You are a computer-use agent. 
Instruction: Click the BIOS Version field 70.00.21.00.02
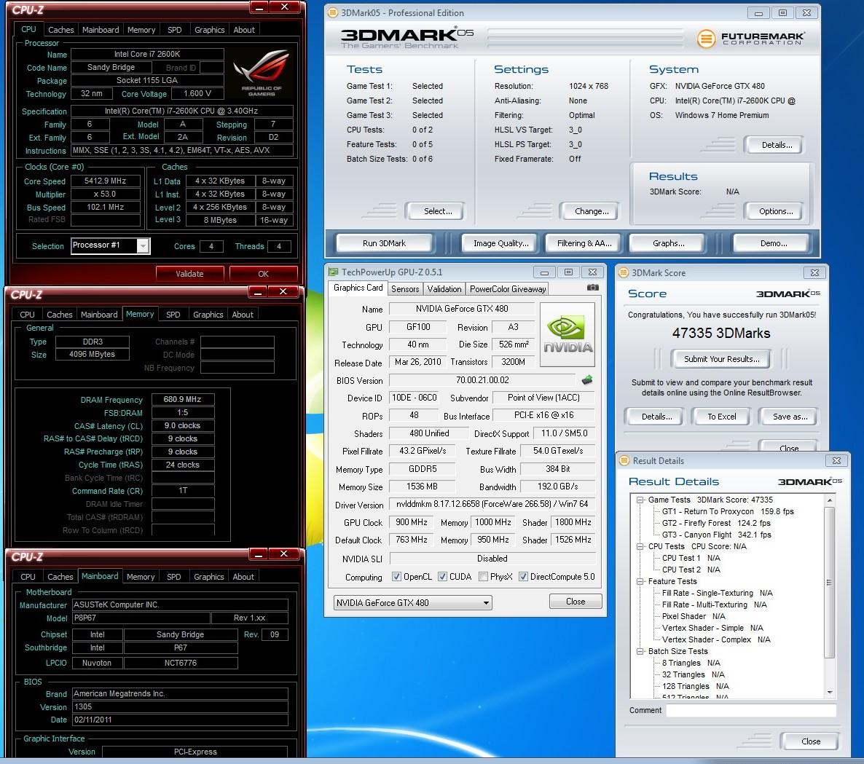[482, 380]
